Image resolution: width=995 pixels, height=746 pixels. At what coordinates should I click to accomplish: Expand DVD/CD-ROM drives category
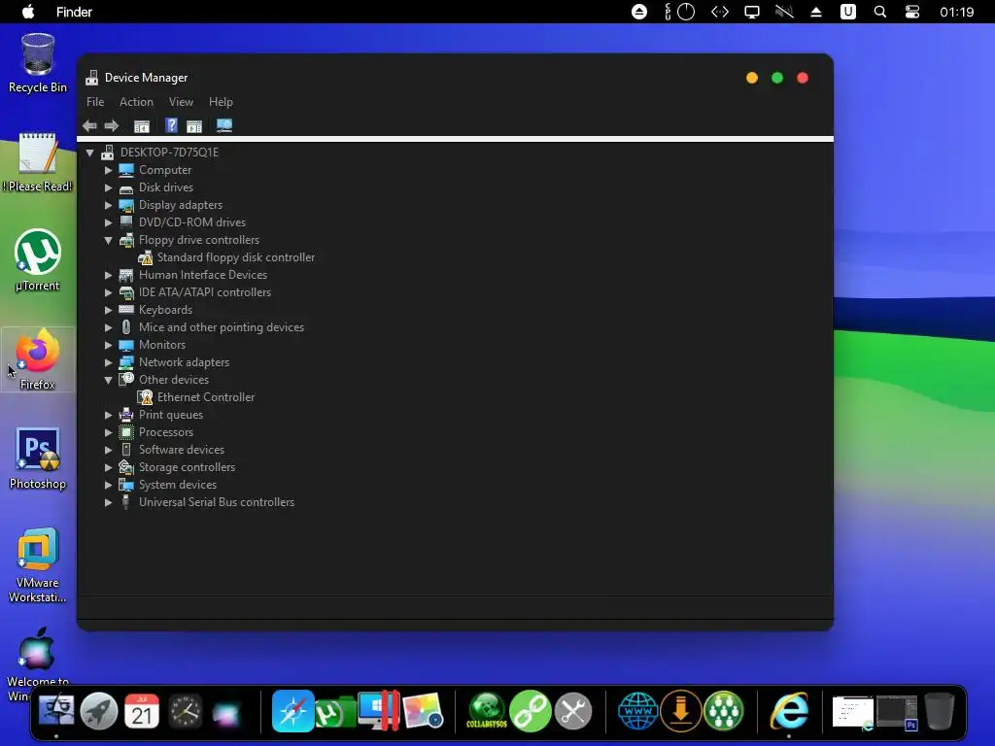point(109,222)
